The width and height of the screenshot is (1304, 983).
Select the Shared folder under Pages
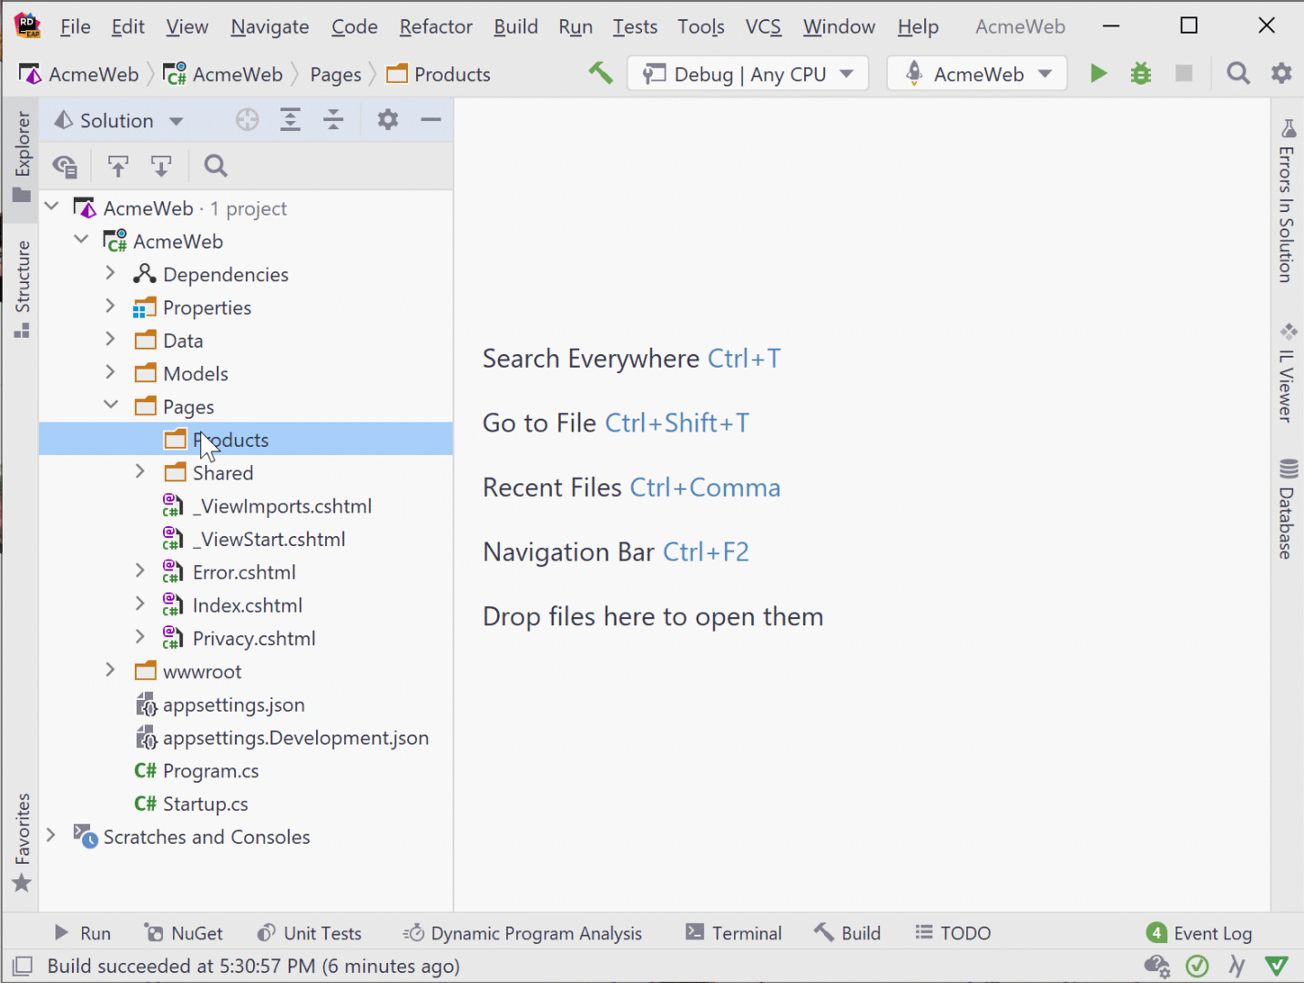coord(222,472)
